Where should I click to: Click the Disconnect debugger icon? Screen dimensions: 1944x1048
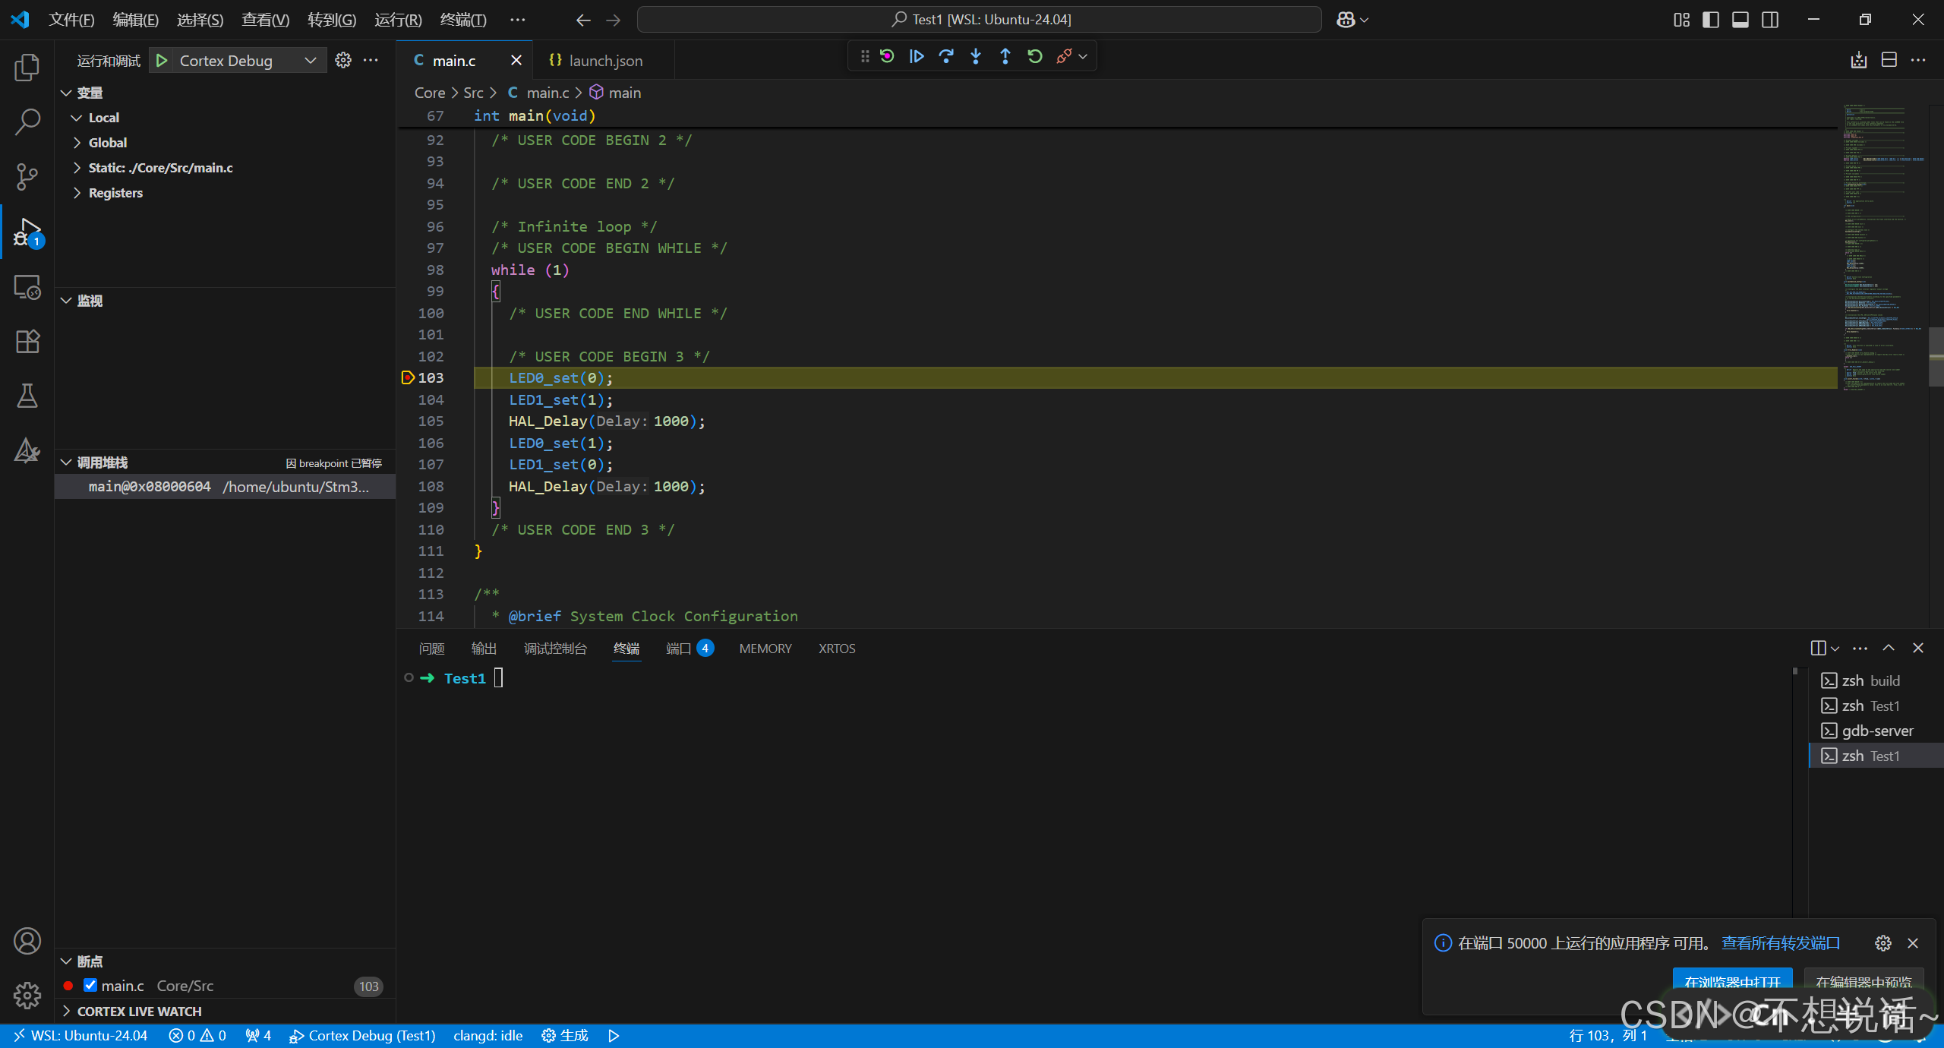1065,55
